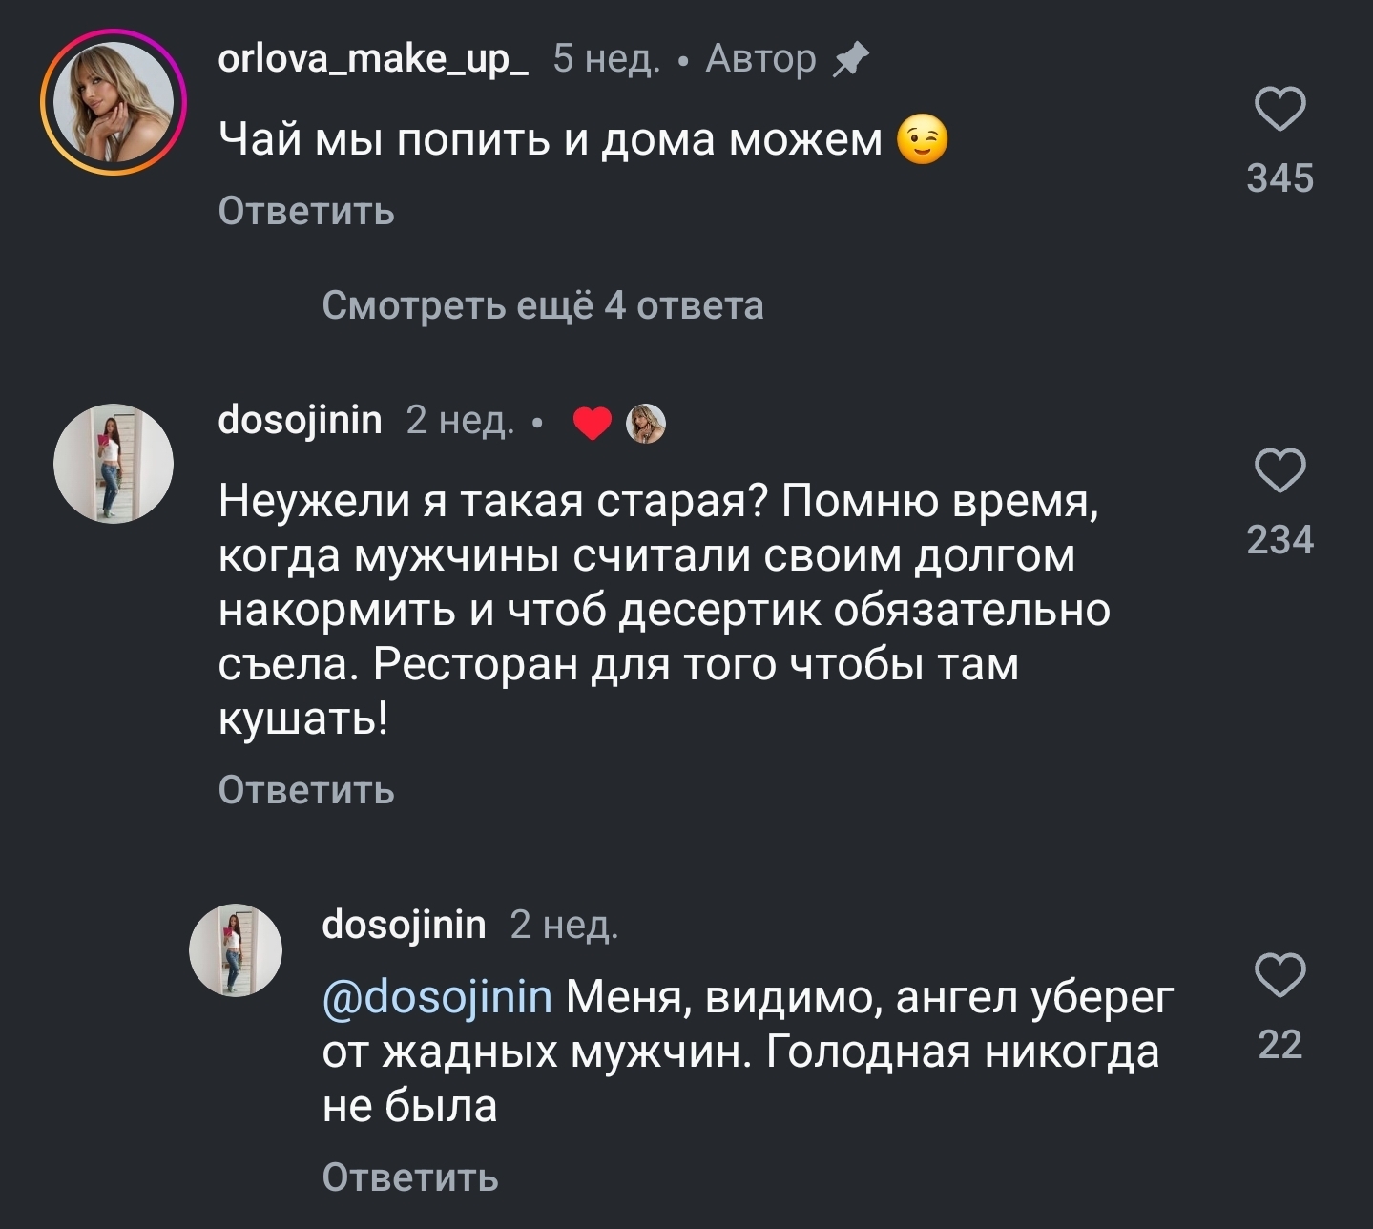Click the pin icon beside "Автор"

point(850,60)
